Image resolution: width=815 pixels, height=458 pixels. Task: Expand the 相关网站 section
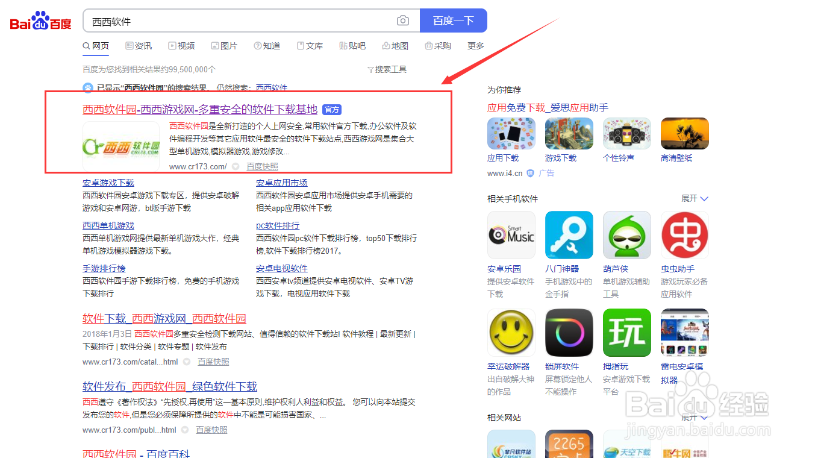coord(695,418)
